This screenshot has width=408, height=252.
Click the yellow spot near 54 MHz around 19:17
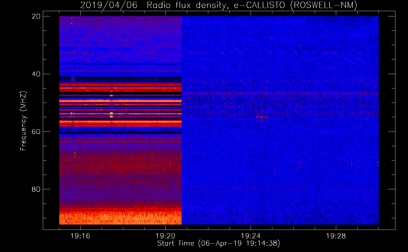tap(111, 115)
